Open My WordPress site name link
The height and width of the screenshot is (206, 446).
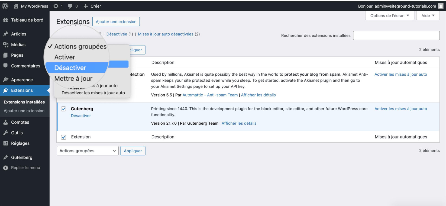coord(34,6)
